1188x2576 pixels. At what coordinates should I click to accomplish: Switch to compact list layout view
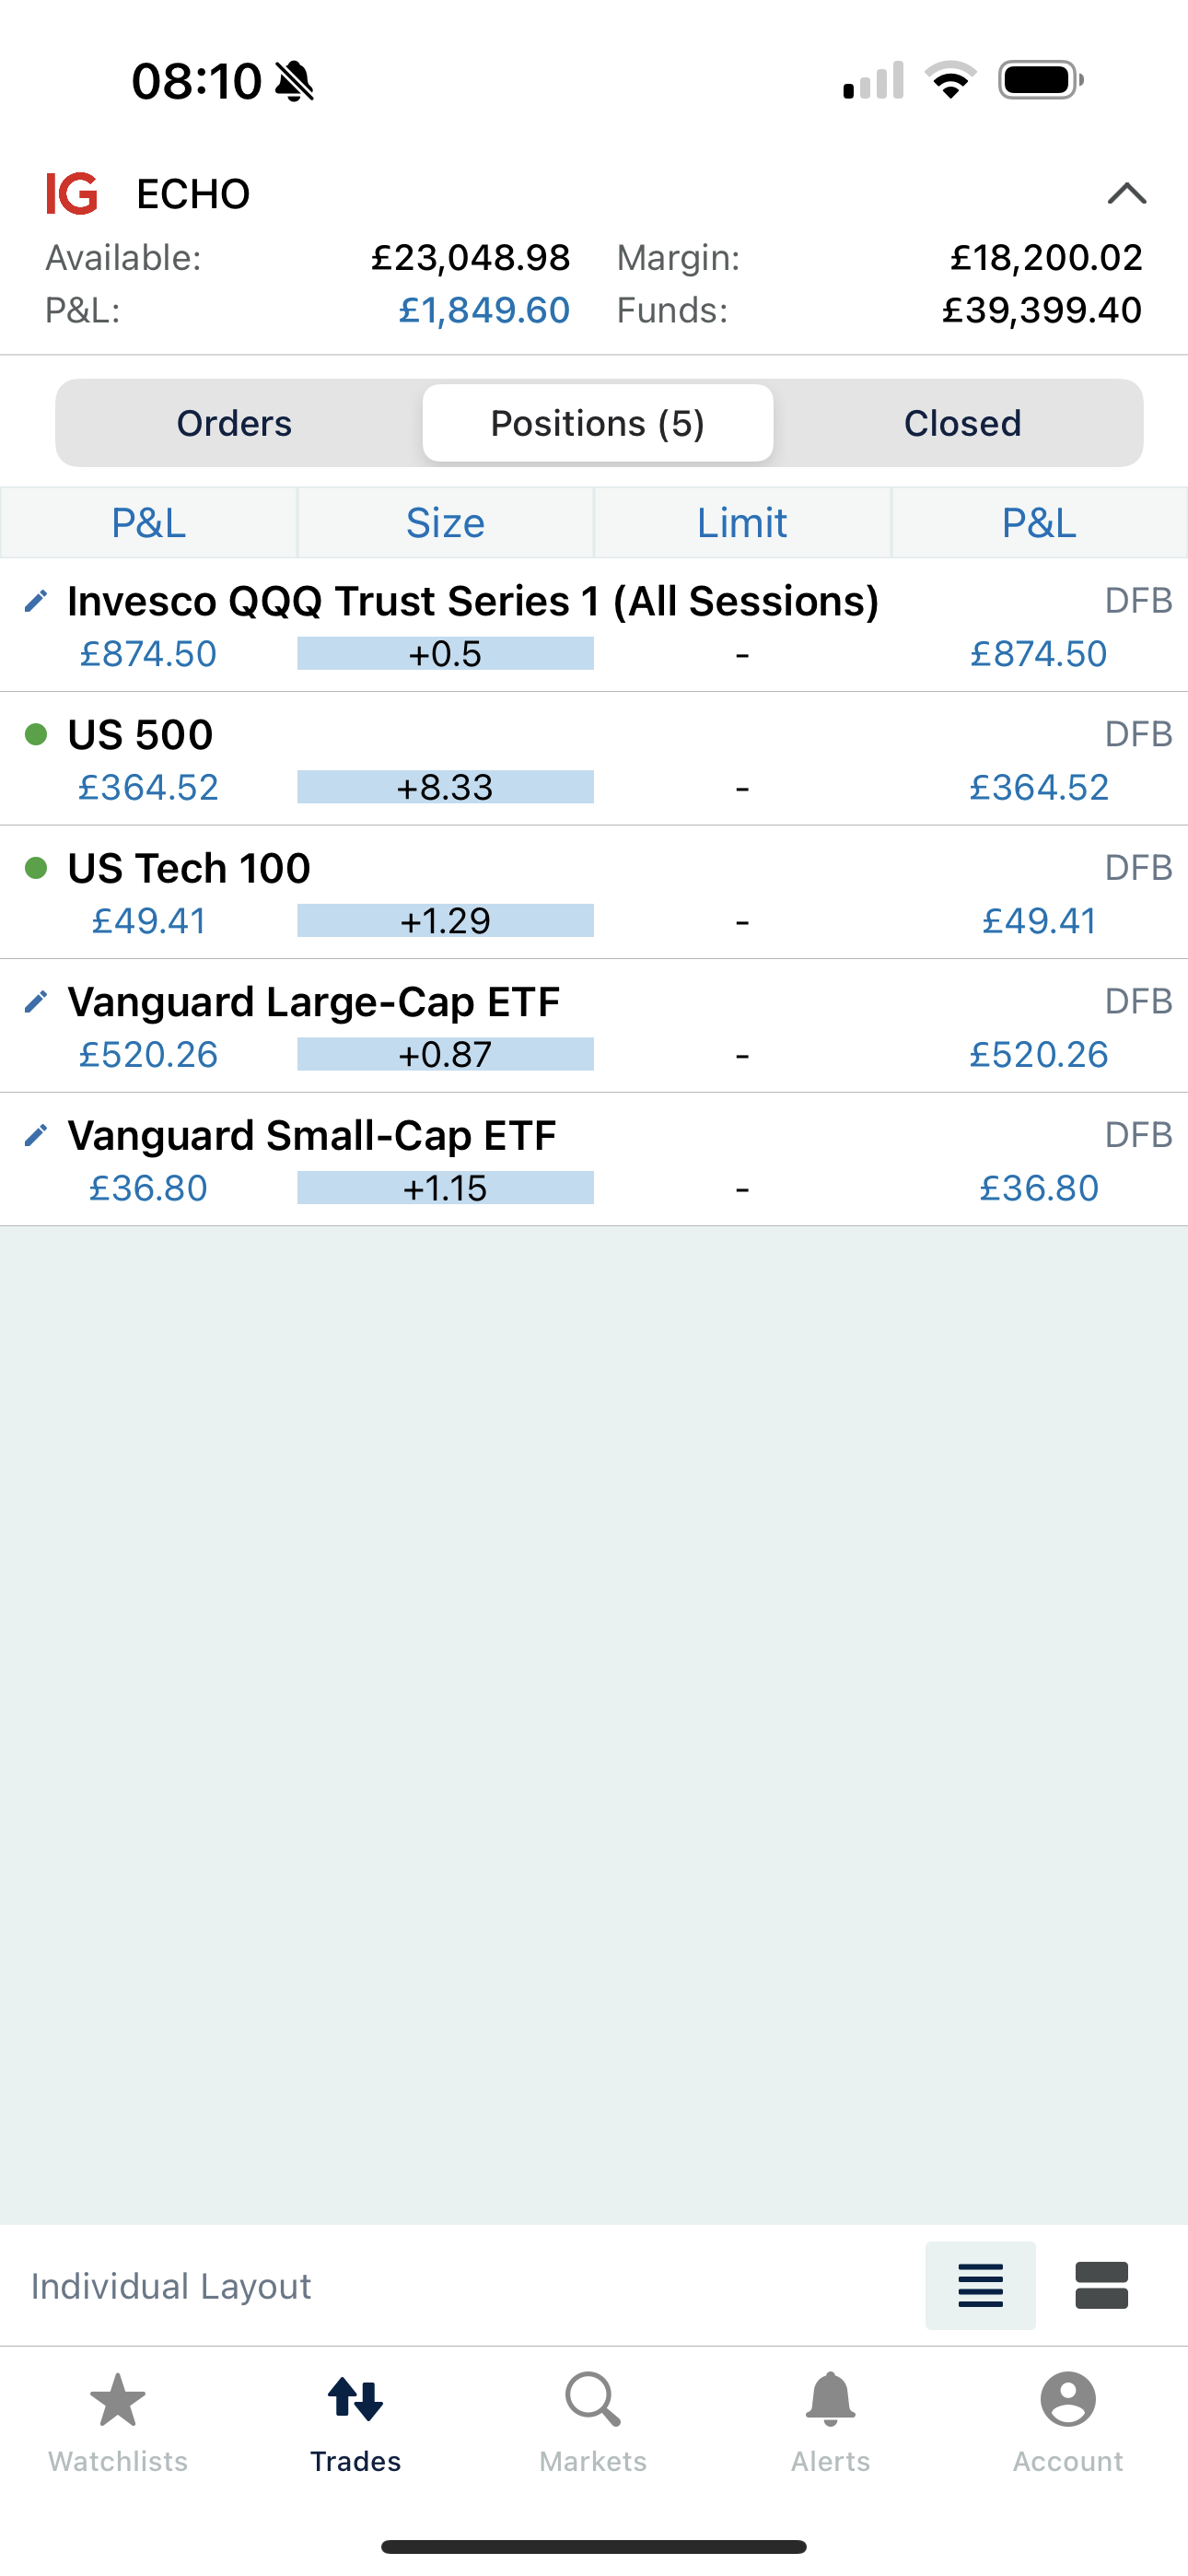[x=980, y=2285]
